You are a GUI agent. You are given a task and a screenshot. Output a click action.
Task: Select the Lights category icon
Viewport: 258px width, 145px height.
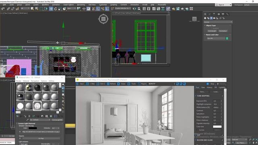(211, 18)
